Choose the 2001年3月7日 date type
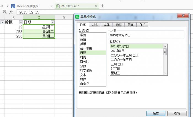193x117 pixels. point(137,46)
